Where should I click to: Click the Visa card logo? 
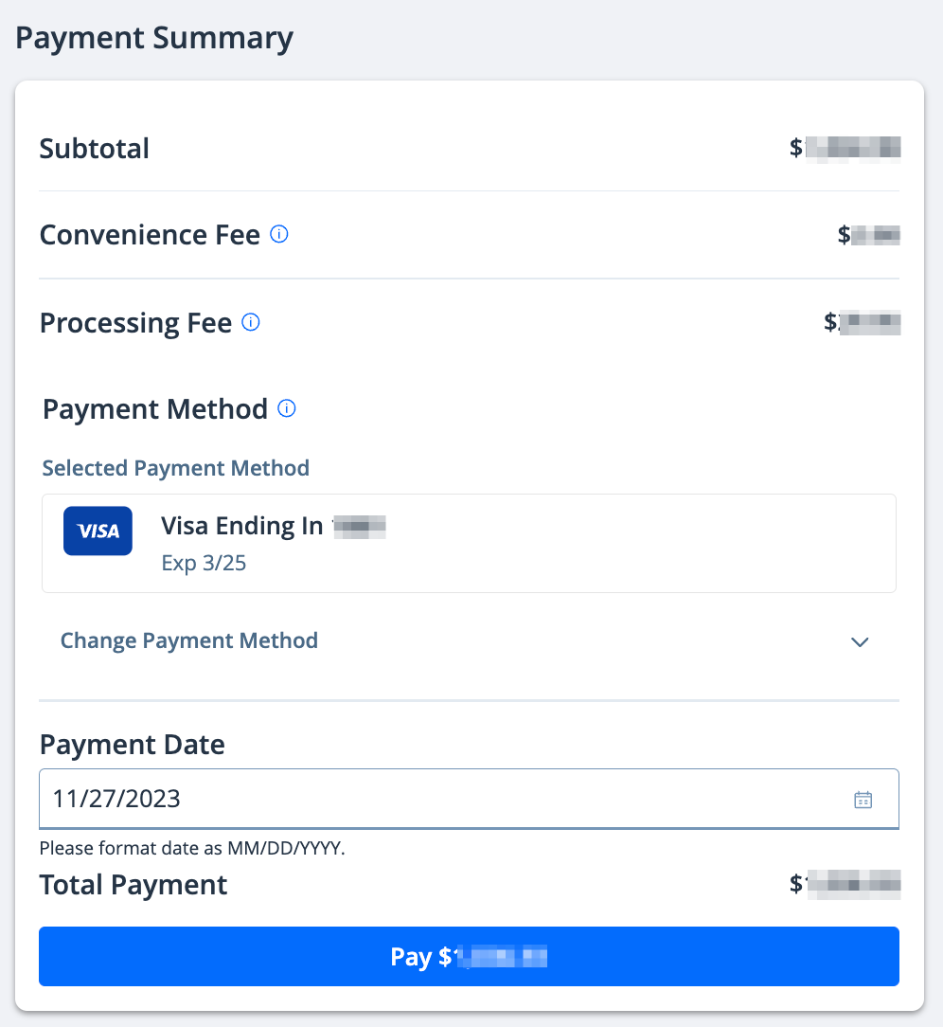tap(98, 531)
